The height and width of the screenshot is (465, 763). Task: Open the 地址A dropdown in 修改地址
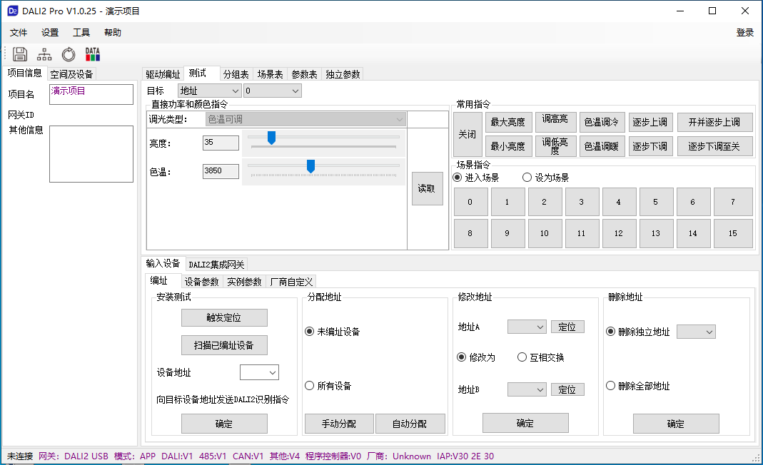[526, 327]
